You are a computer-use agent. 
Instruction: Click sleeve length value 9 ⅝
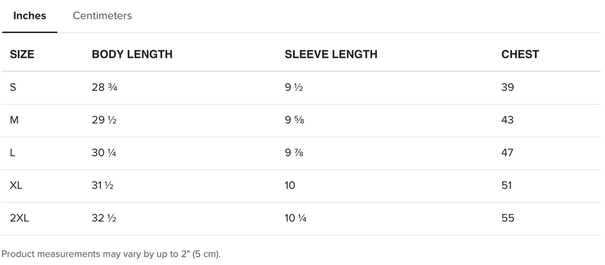click(x=294, y=120)
